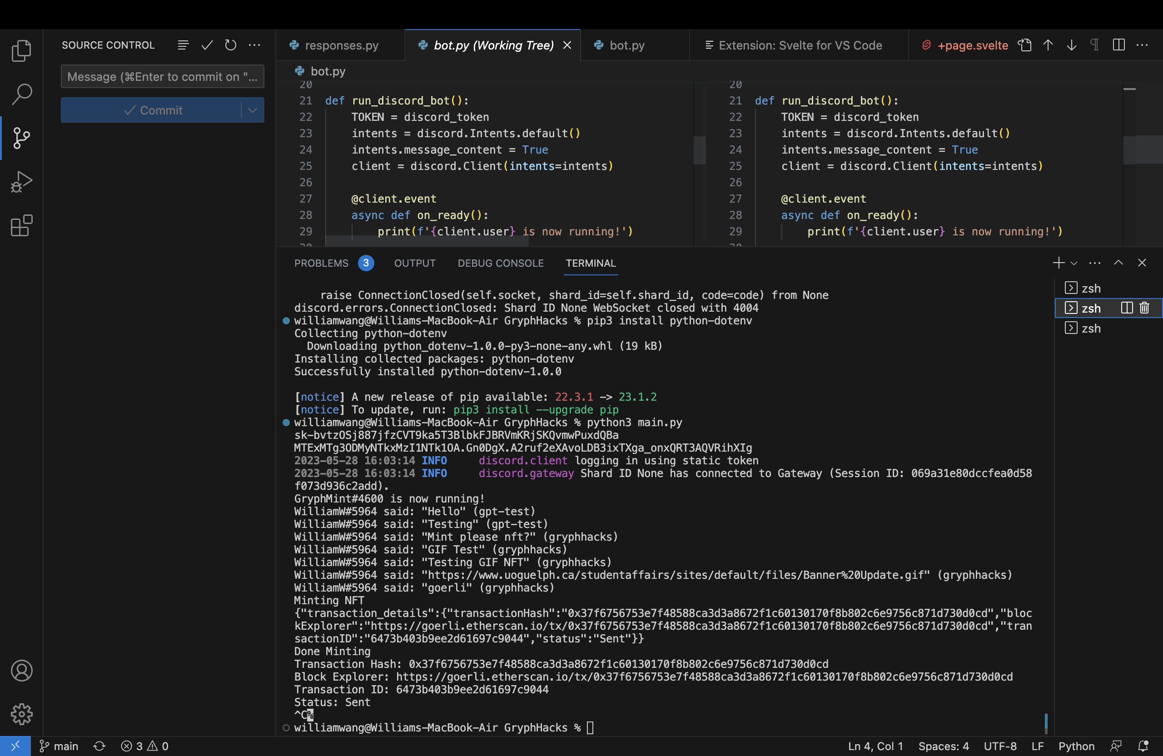The height and width of the screenshot is (756, 1163).
Task: Switch to the responses.py tab
Action: pyautogui.click(x=341, y=45)
